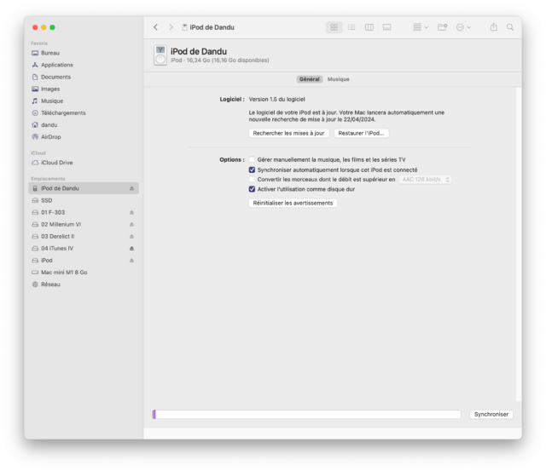546x471 pixels.
Task: Select SSD in Emplacements
Action: tap(84, 200)
